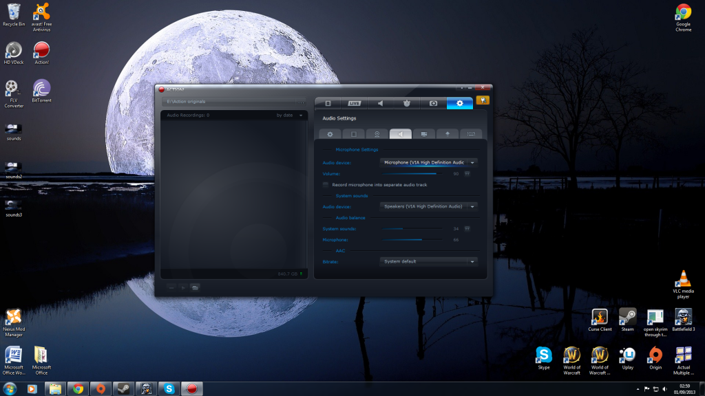Expand the Speakers audio device dropdown
This screenshot has width=705, height=396.
[x=428, y=206]
